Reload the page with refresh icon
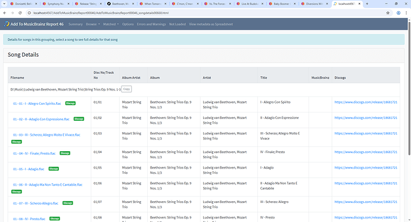Viewport: 411px width, 222px height. tap(20, 13)
